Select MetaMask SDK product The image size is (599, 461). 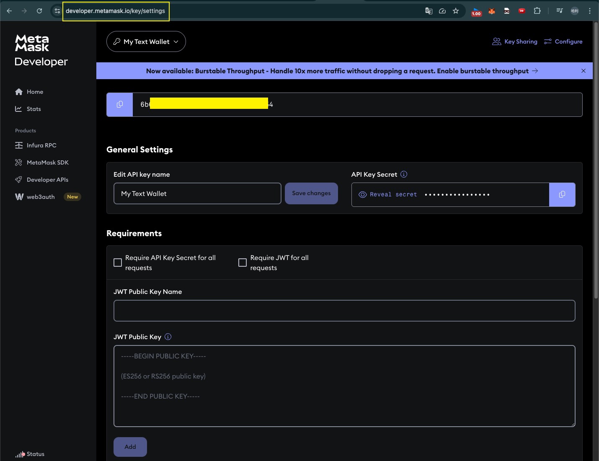(42, 162)
